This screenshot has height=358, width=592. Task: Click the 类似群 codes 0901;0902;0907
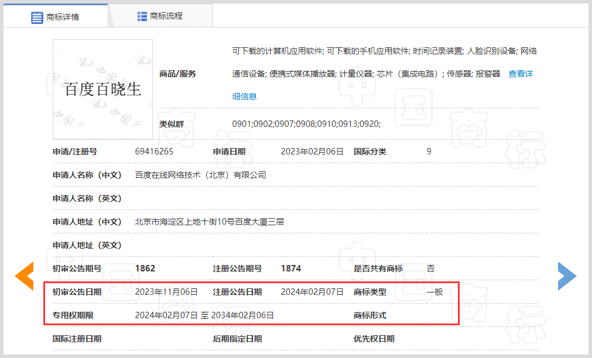pos(263,124)
